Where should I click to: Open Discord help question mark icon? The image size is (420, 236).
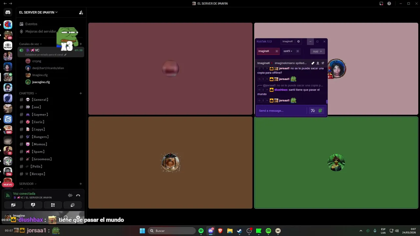coord(389,4)
